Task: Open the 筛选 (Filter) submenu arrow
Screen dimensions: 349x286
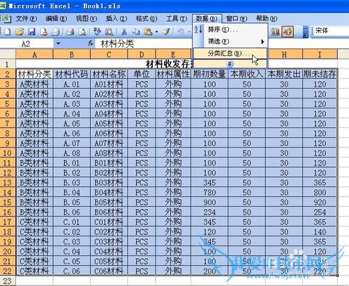Action: (x=262, y=42)
